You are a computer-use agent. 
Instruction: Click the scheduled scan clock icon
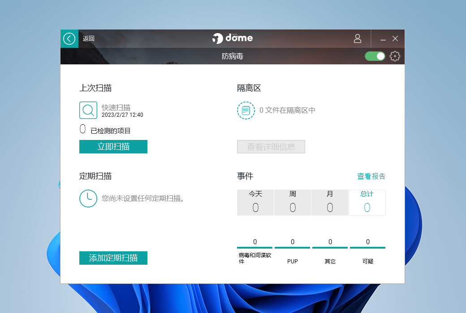(88, 198)
